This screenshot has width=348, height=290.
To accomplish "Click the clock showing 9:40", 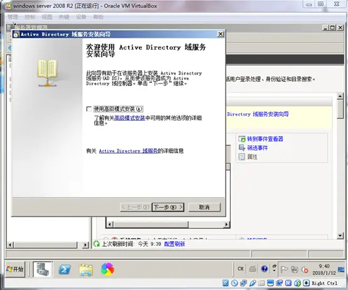I will point(324,269).
